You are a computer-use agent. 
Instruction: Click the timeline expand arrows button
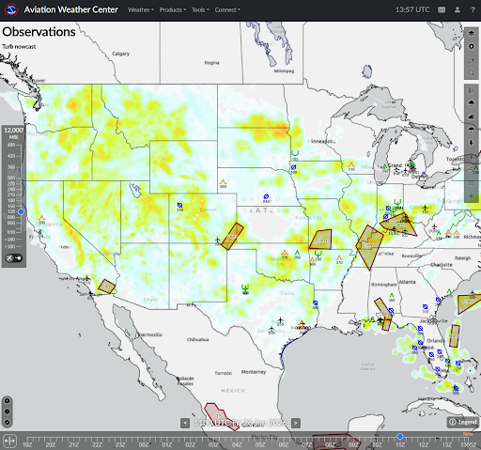9,441
